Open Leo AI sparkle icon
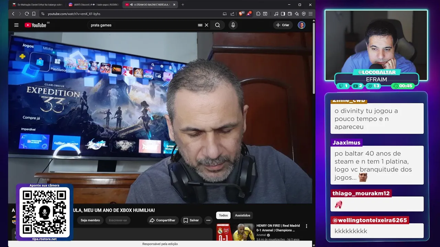Screen dimensions: 440x247 (297, 14)
